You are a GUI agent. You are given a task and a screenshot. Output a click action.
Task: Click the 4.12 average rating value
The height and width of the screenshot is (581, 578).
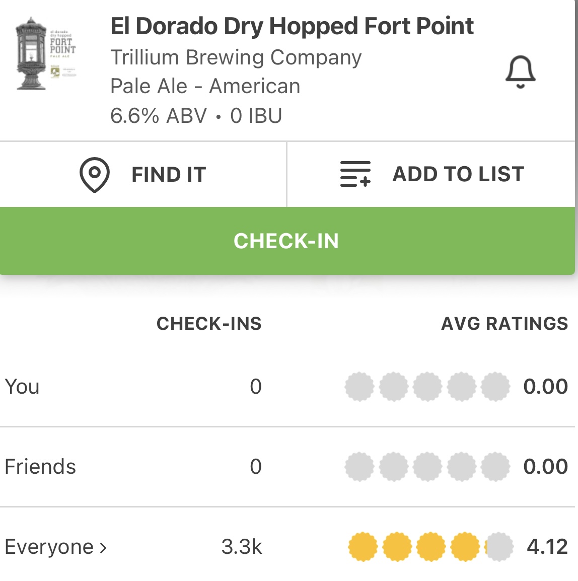pyautogui.click(x=547, y=547)
